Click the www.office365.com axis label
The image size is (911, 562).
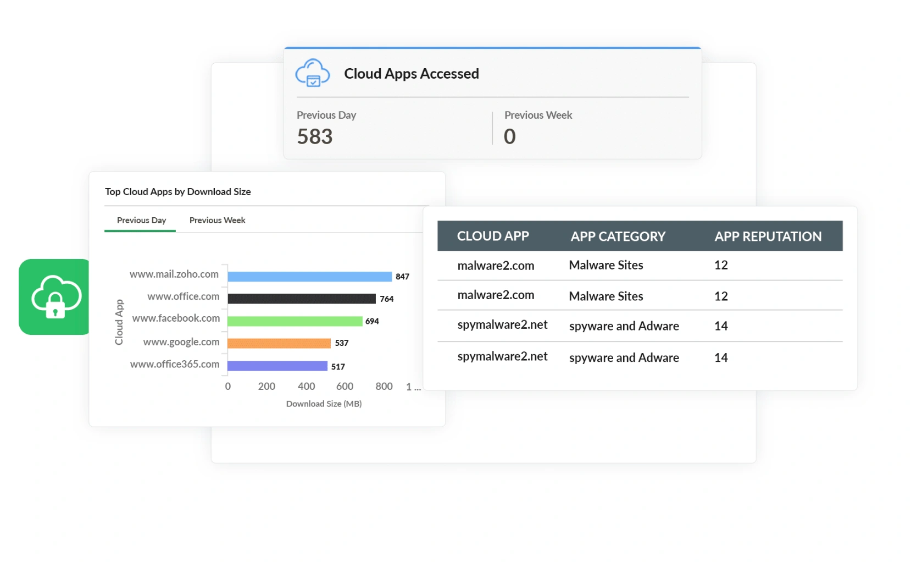(175, 364)
